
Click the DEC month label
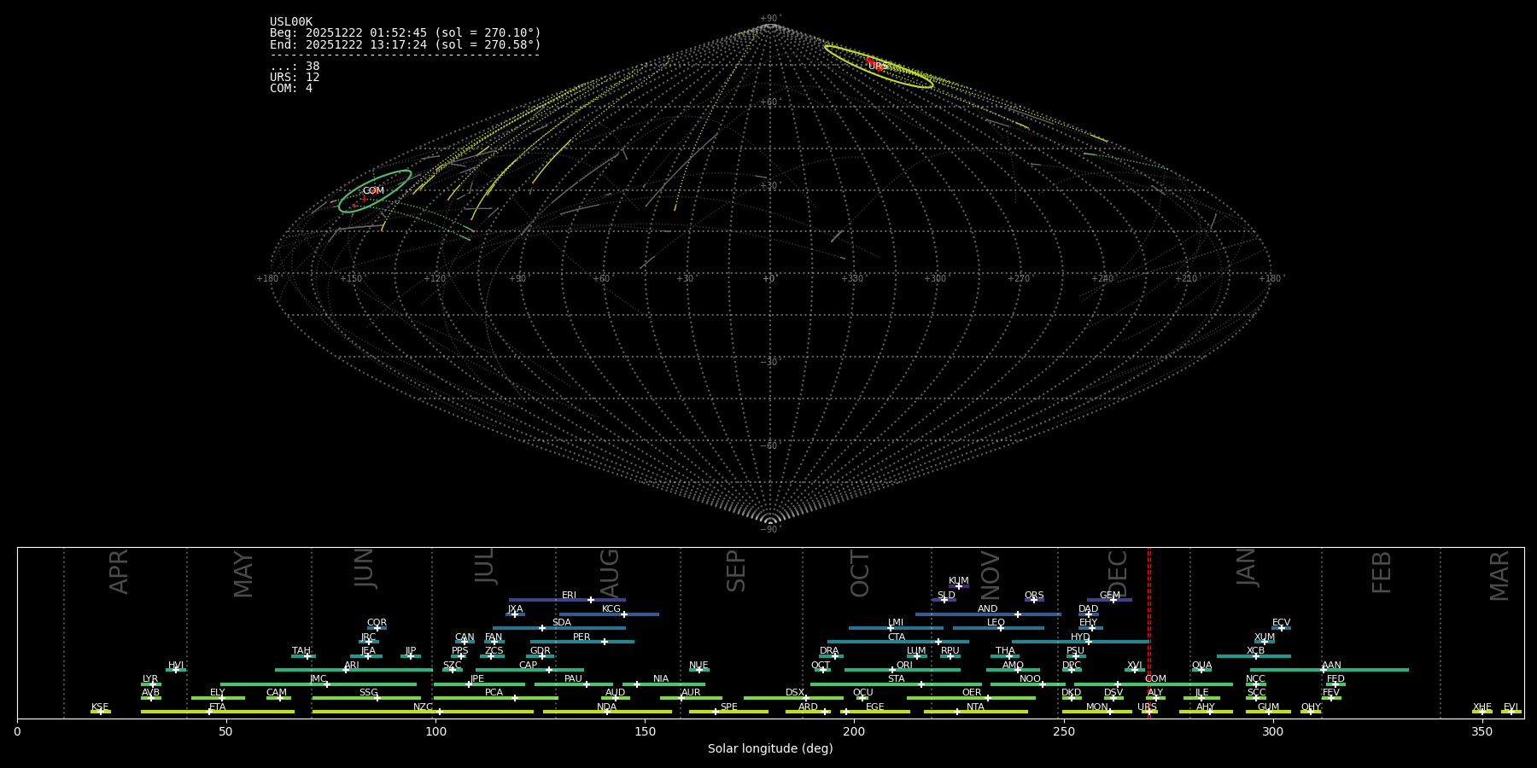coord(1117,573)
